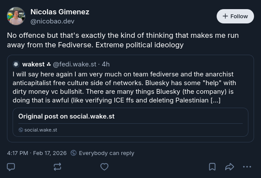Click the Everybody can reply label
This screenshot has height=178, width=261.
[107, 153]
